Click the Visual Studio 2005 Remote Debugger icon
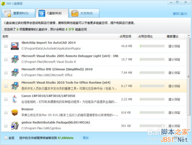The width and height of the screenshot is (192, 145). click(15, 59)
